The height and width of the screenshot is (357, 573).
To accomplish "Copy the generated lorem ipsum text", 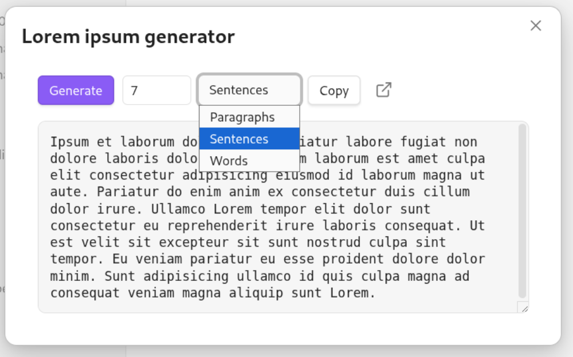I will pyautogui.click(x=334, y=90).
